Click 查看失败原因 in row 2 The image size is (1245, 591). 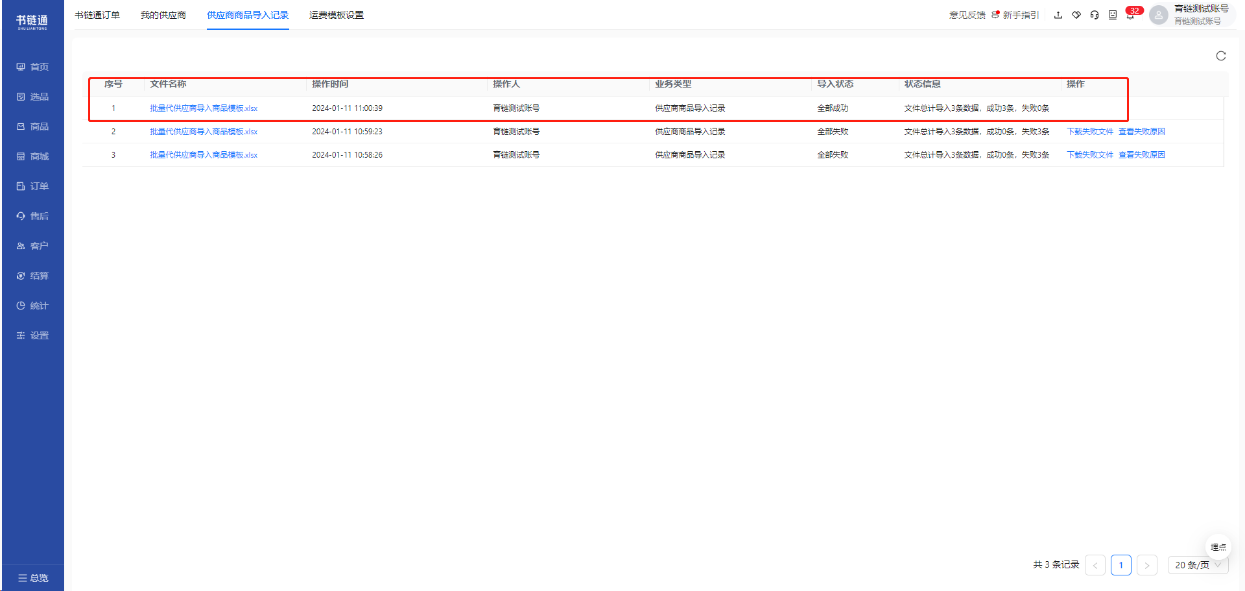point(1142,132)
